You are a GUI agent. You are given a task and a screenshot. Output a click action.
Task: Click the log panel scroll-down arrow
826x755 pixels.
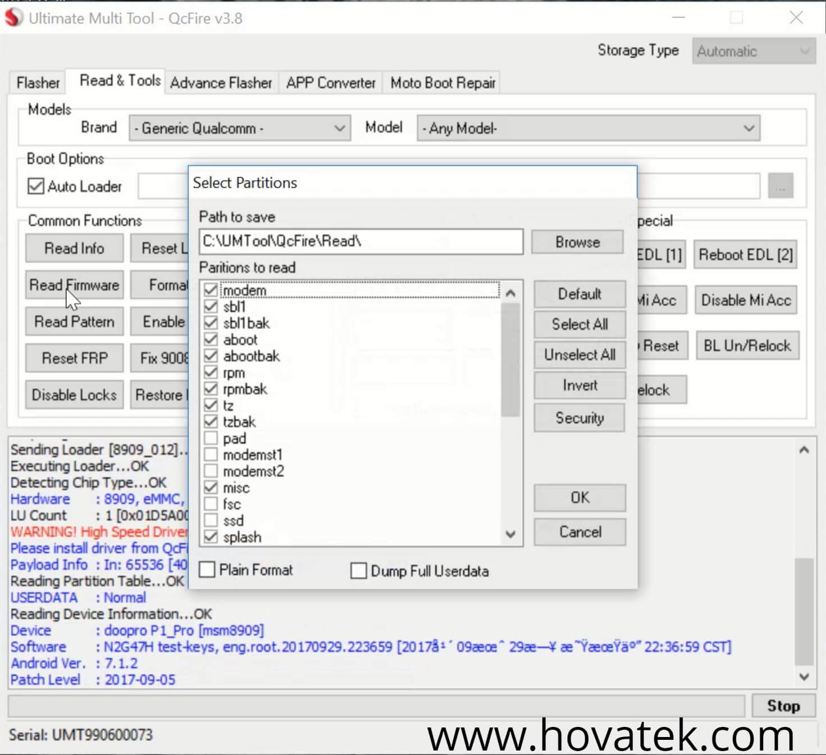tap(804, 677)
